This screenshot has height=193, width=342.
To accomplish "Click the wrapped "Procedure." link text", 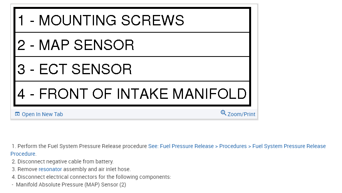I will [23, 154].
